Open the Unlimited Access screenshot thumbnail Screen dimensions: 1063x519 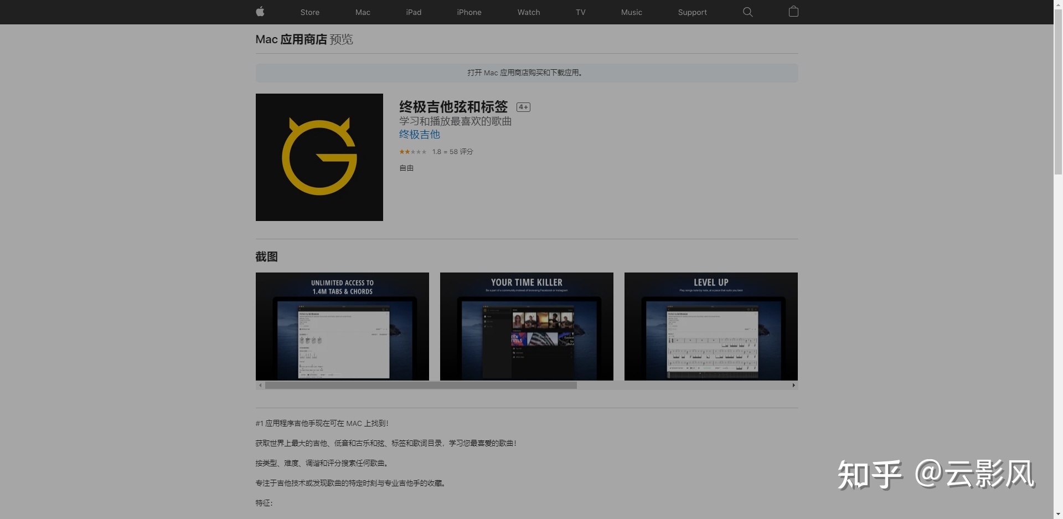pyautogui.click(x=342, y=326)
